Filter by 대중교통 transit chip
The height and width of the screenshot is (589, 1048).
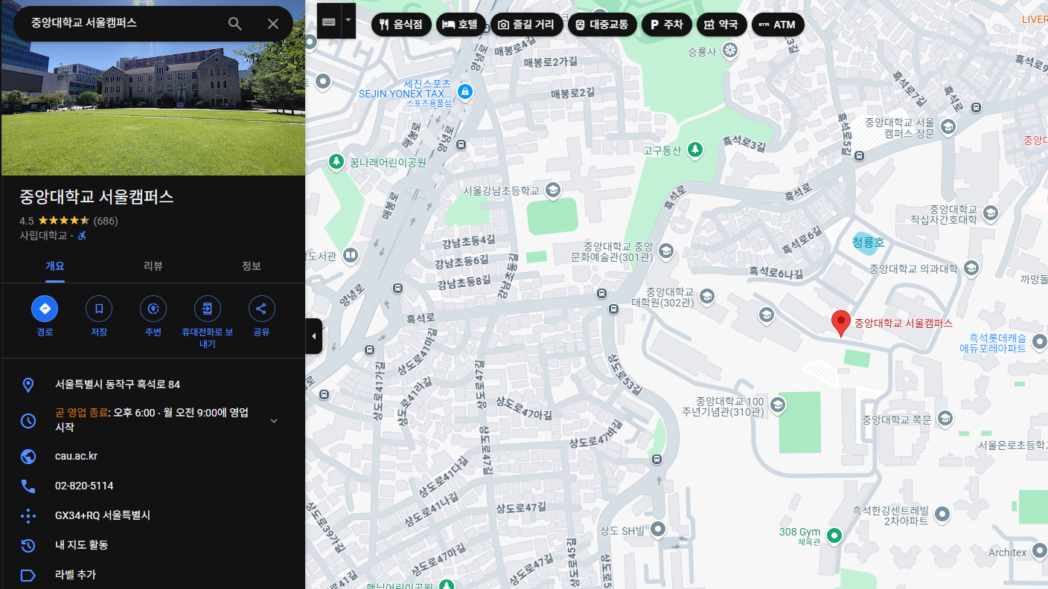pos(601,25)
